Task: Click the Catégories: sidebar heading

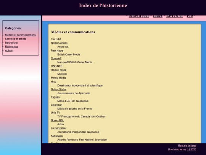Action: point(13,28)
